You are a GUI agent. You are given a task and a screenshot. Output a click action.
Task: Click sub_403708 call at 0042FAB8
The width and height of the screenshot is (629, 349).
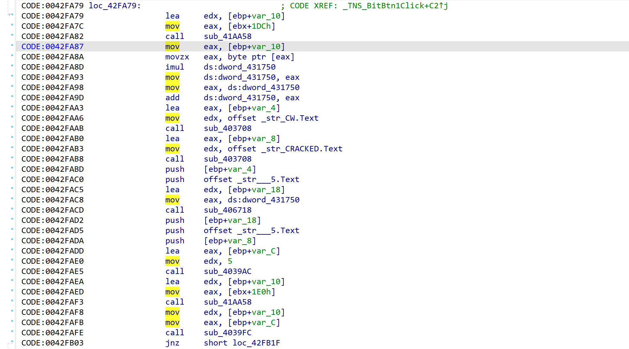[x=228, y=159]
